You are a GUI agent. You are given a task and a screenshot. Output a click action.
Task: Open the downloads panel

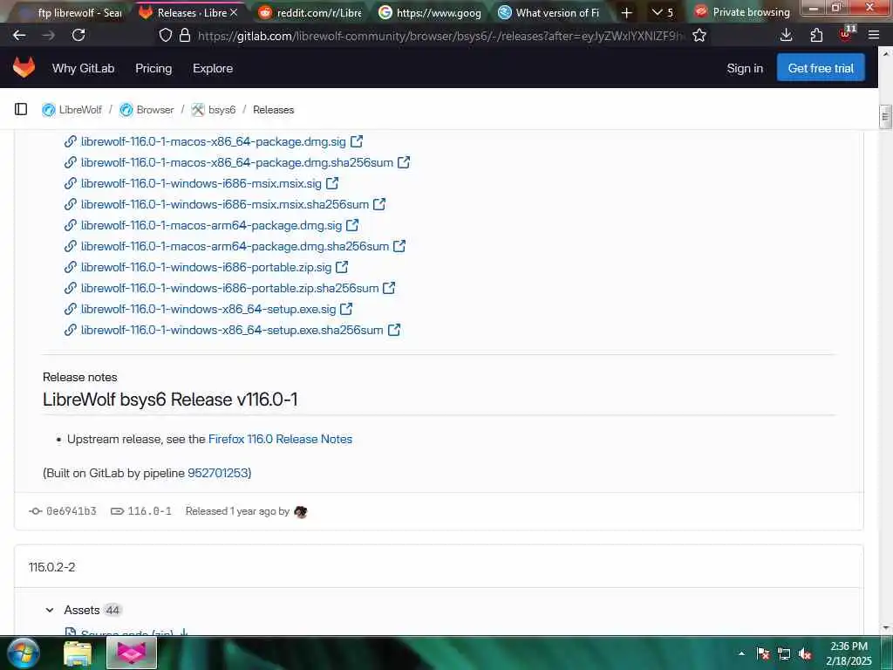tap(786, 35)
